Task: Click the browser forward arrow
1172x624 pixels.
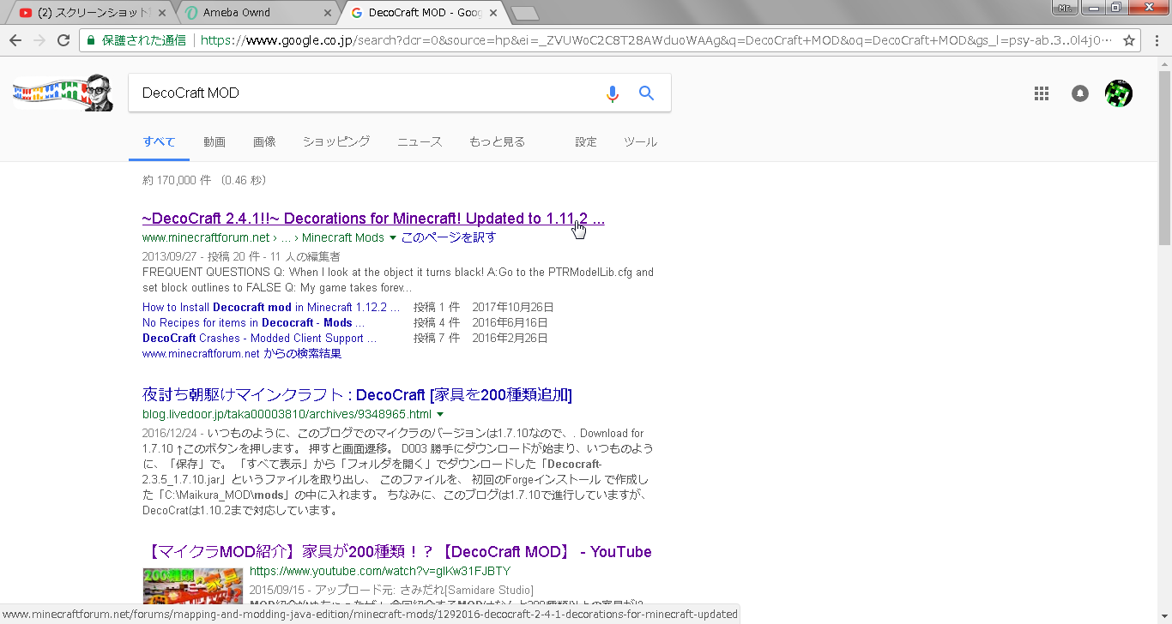Action: pos(39,40)
